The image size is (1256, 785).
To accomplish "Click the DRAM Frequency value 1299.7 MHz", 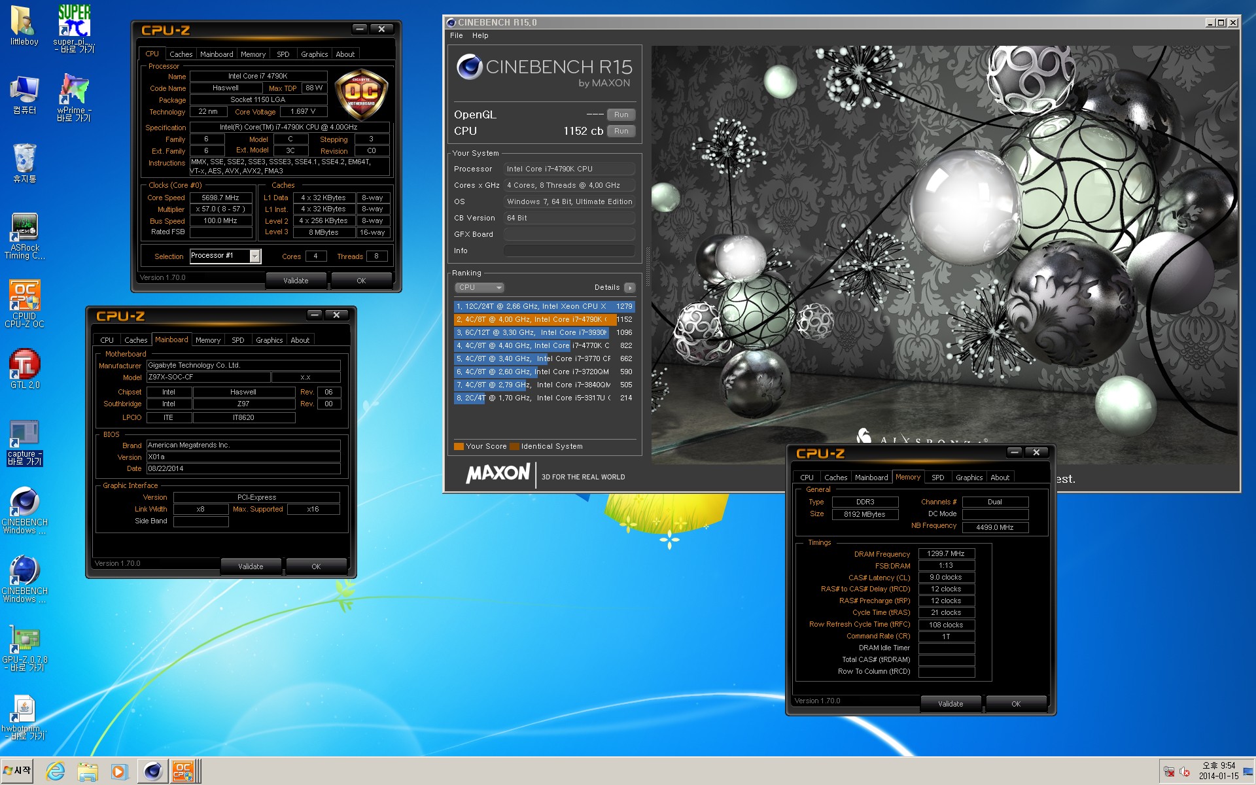I will point(946,553).
